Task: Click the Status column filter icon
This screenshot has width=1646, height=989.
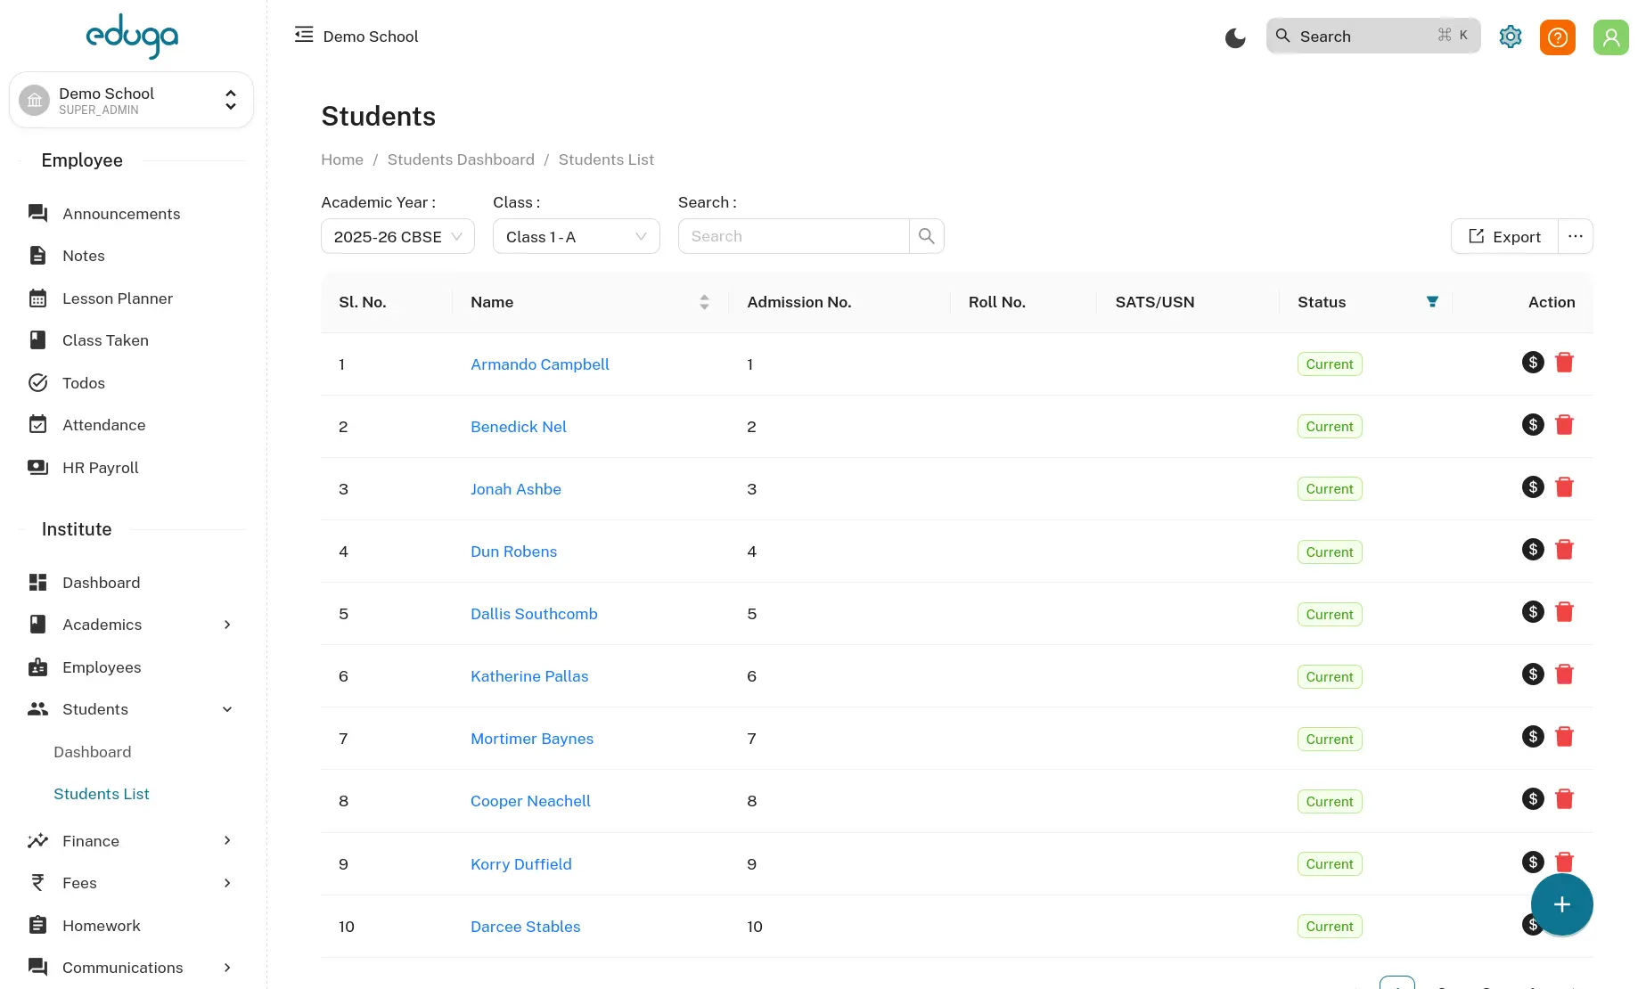Action: click(x=1432, y=302)
